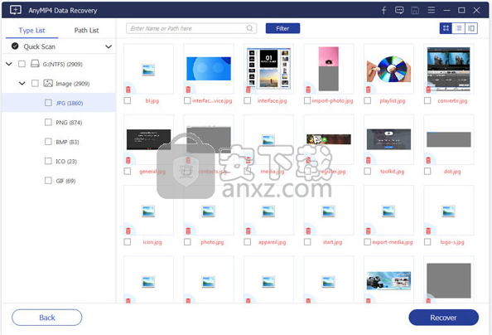Open the Facebook share icon in title bar

[383, 11]
